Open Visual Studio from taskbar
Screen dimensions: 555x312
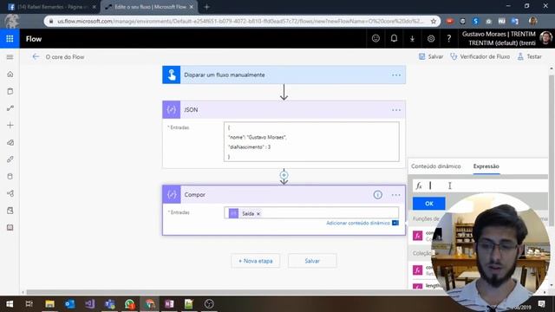tap(89, 304)
